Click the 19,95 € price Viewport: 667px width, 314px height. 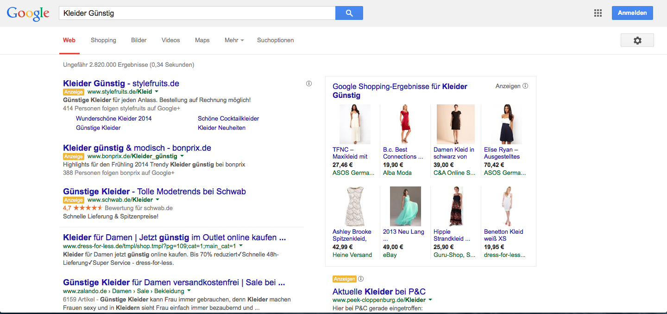(x=494, y=247)
